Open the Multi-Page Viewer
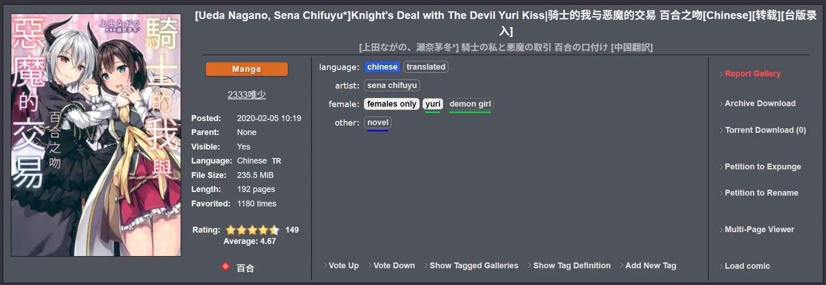The image size is (826, 285). click(759, 229)
